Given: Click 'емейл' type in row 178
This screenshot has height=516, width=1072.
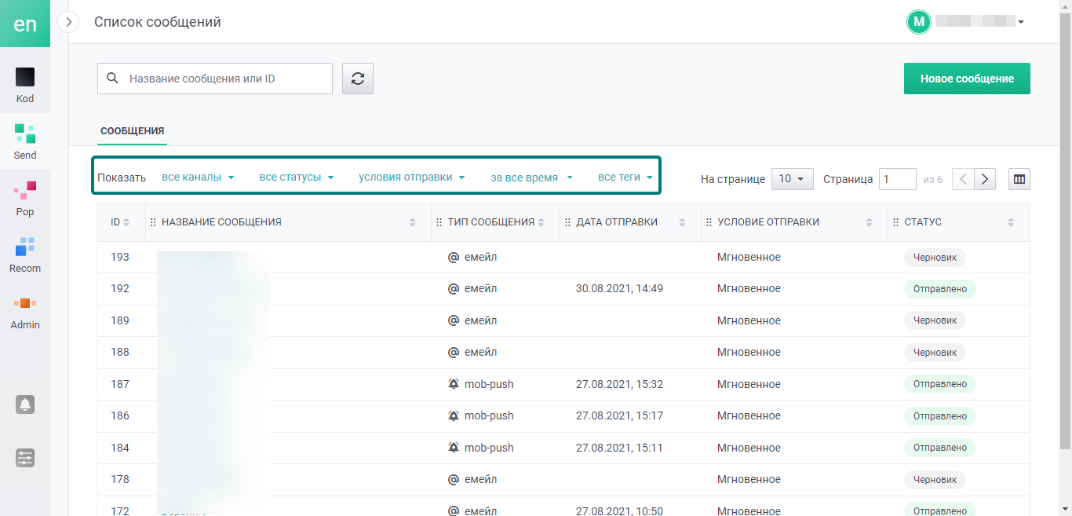Looking at the screenshot, I should (x=480, y=479).
